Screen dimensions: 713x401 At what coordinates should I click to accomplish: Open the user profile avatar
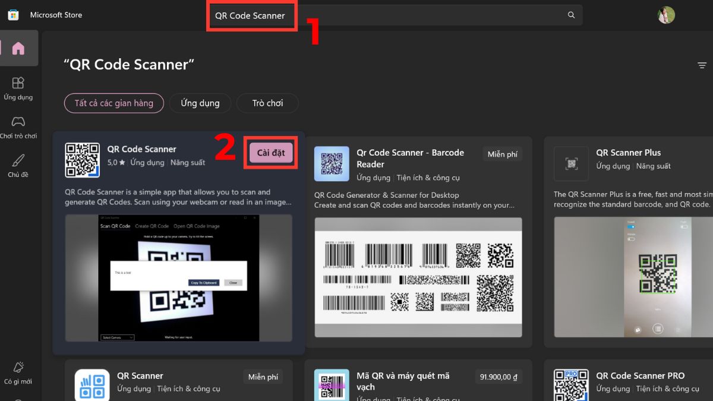(x=666, y=15)
